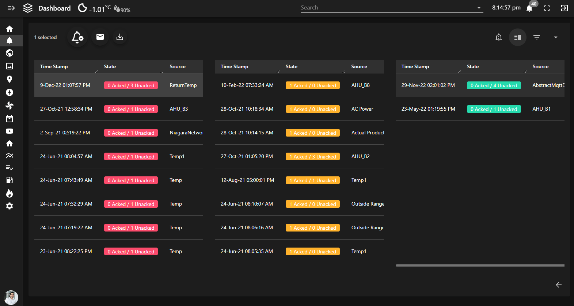The height and width of the screenshot is (306, 574).
Task: Open the dropdown arrow next to the filter icon
Action: (x=555, y=37)
